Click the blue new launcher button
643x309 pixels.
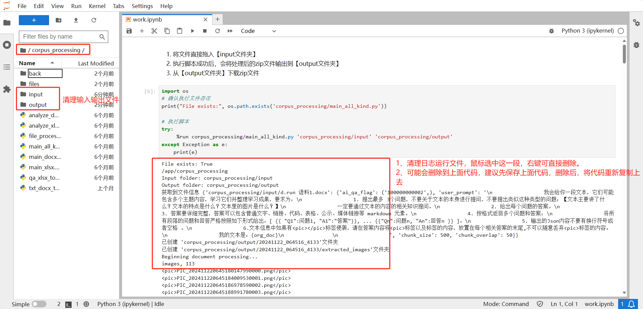[x=34, y=20]
